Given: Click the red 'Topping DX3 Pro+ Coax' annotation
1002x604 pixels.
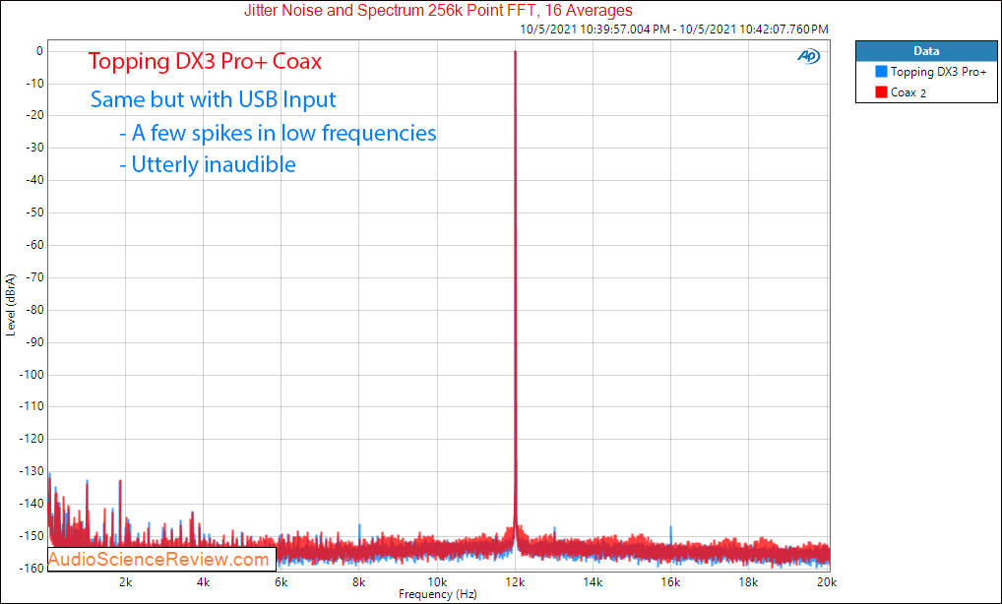Looking at the screenshot, I should [x=205, y=61].
